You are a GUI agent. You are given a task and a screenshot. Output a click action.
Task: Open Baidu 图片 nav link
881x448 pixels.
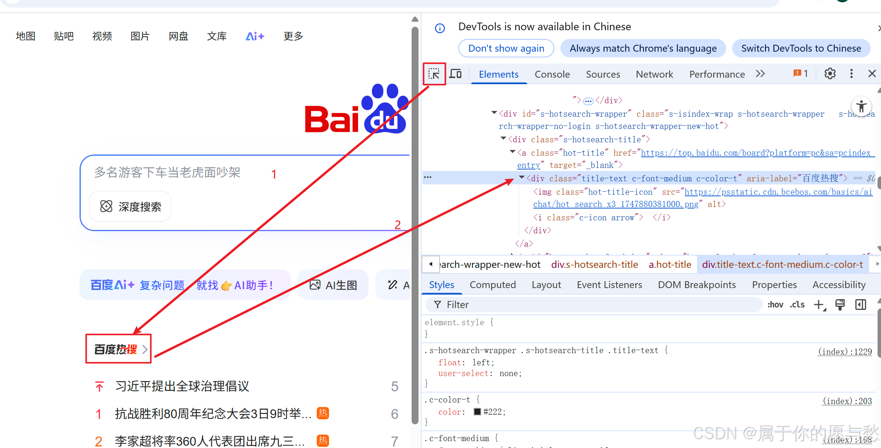click(x=140, y=36)
